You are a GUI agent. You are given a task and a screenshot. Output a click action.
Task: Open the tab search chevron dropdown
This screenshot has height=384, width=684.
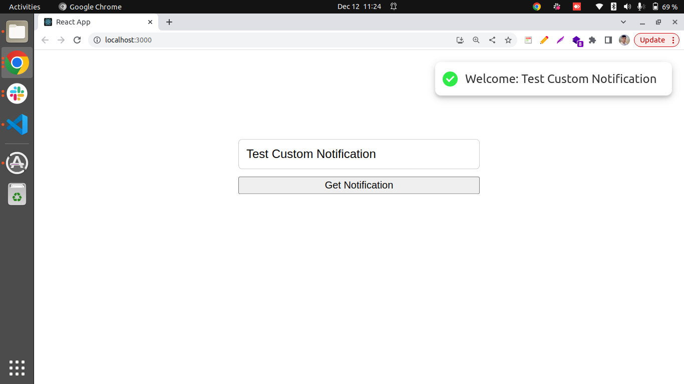(x=623, y=22)
